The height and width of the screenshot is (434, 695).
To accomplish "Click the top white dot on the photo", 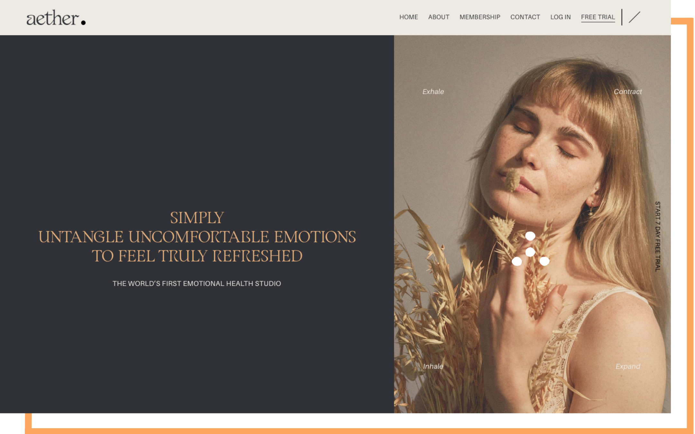I will click(x=530, y=236).
